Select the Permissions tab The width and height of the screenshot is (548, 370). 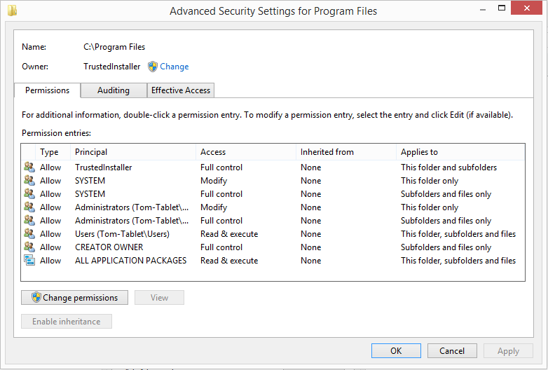point(47,90)
